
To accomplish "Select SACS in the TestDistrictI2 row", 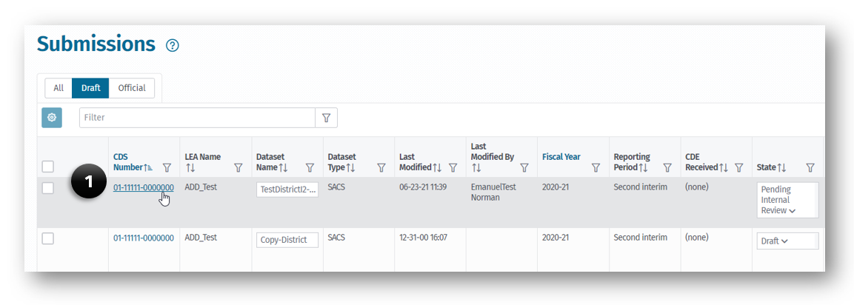I will [x=336, y=187].
